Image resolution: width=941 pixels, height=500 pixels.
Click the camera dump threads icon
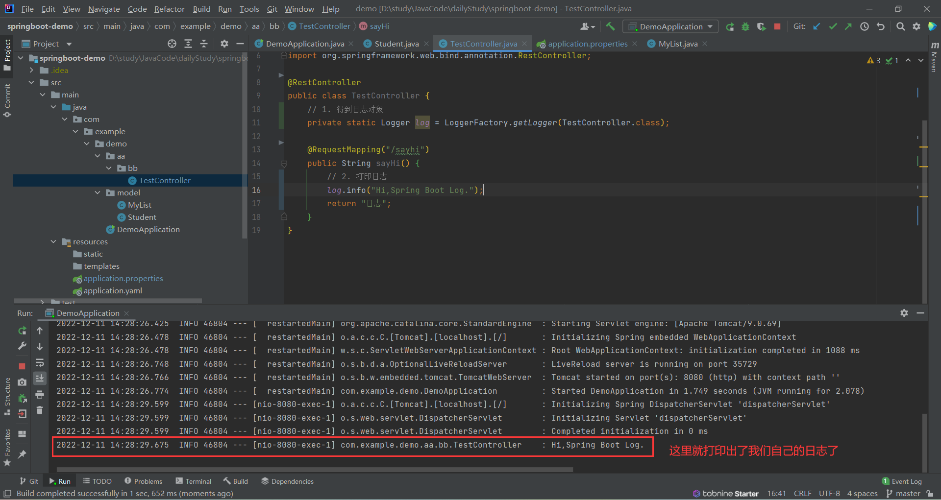(22, 382)
